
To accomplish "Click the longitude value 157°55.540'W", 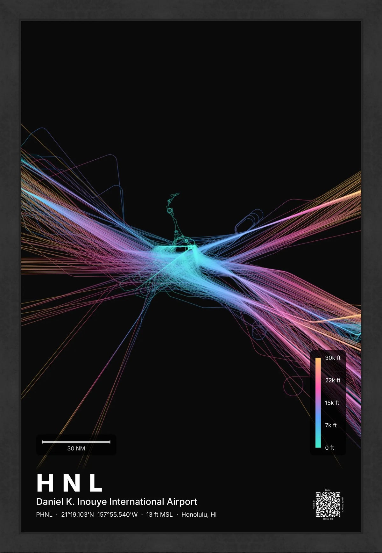I will [117, 514].
